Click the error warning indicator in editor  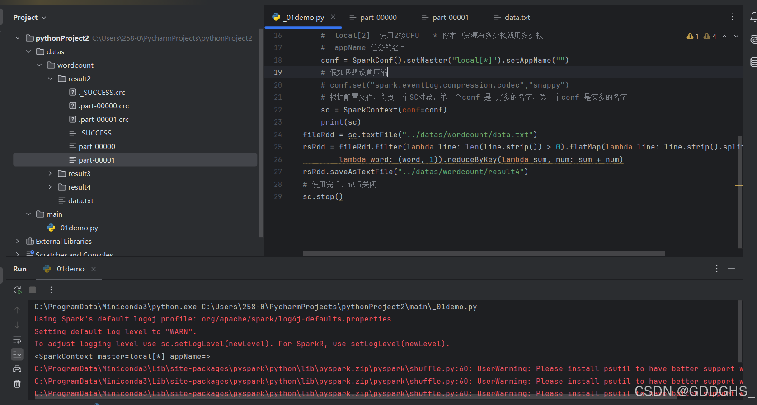tap(693, 36)
